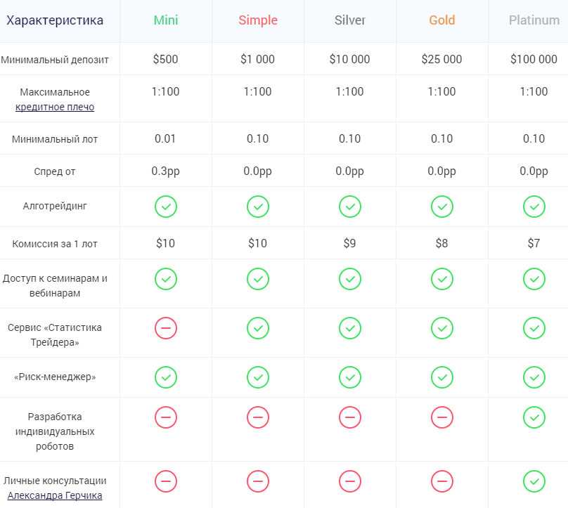
Task: Click green checkmark for Mini Алготрейдинг
Action: click(x=166, y=207)
